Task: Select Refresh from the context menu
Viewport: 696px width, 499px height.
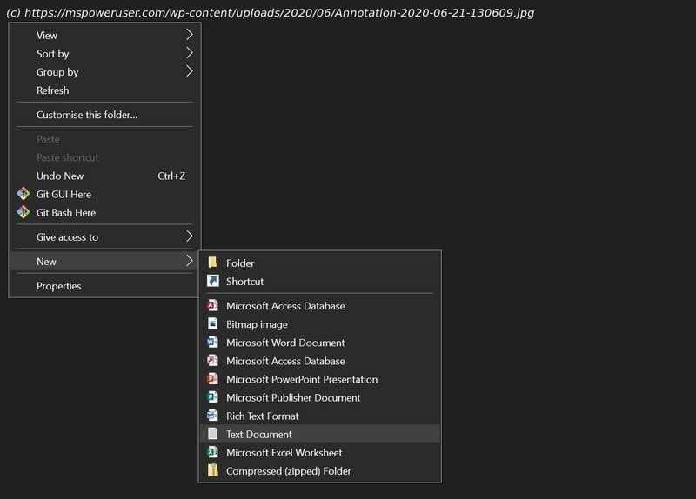Action: click(53, 90)
